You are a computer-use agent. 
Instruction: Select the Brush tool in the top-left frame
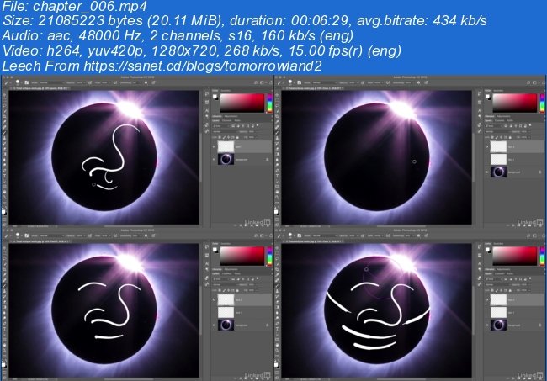(x=4, y=132)
